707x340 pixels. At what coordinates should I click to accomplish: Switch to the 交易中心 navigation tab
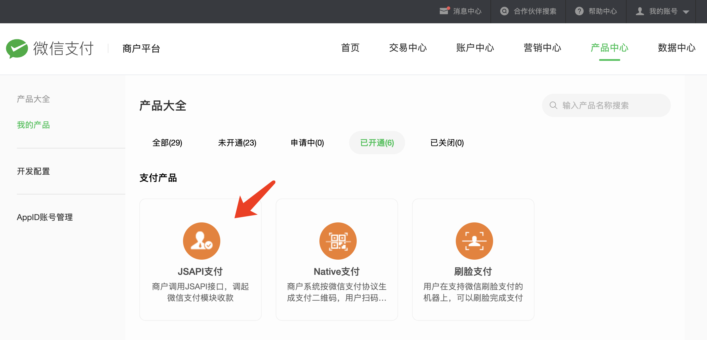pos(408,48)
